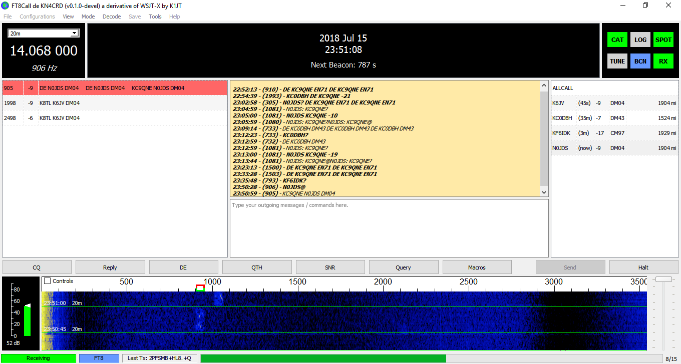
Task: Click the Reply button
Action: pyautogui.click(x=110, y=267)
